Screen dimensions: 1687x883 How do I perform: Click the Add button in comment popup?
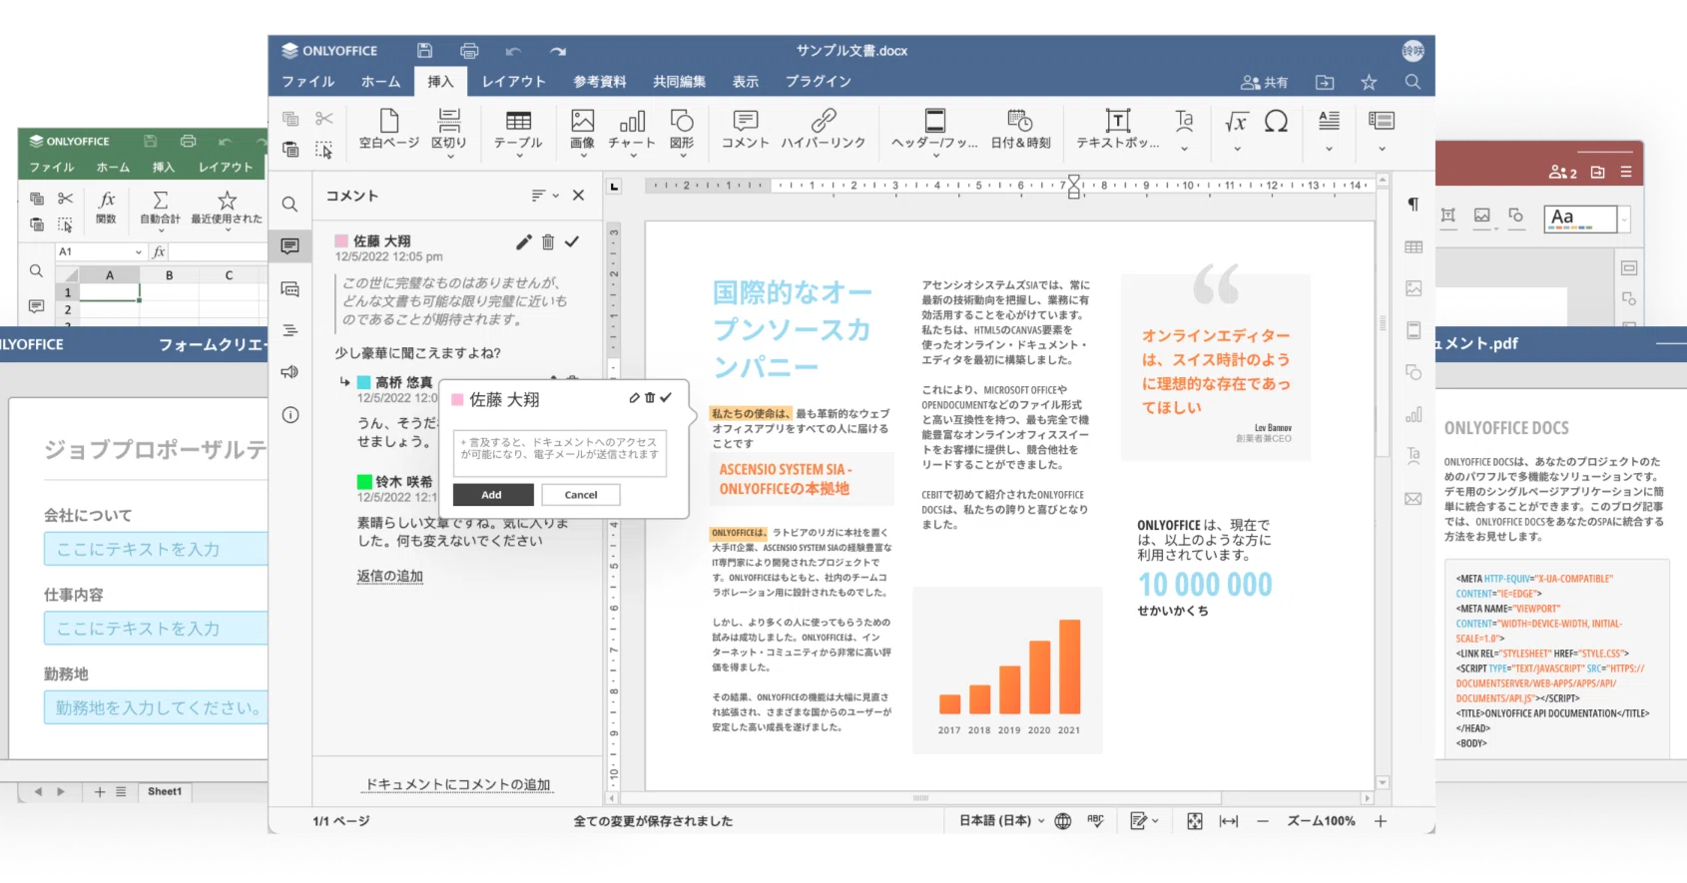coord(492,495)
